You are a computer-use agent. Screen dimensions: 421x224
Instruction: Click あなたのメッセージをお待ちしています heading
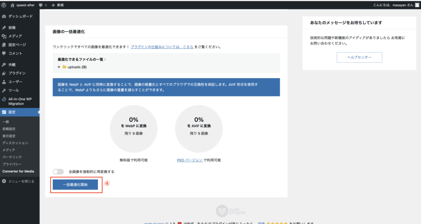click(x=346, y=23)
